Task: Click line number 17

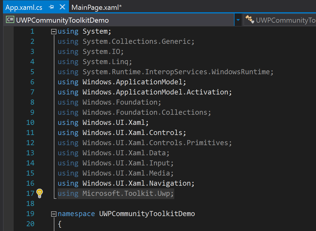Action: (x=30, y=193)
